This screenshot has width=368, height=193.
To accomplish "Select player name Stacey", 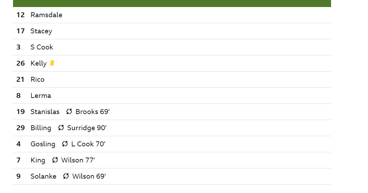I will pyautogui.click(x=41, y=31).
